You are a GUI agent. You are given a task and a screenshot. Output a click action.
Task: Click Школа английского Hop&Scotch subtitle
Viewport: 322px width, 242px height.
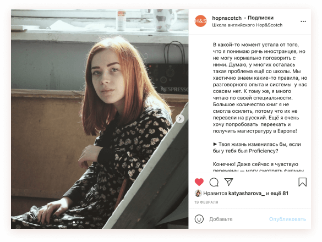[247, 25]
